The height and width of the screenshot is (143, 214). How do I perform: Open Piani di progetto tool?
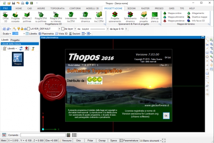point(144,17)
